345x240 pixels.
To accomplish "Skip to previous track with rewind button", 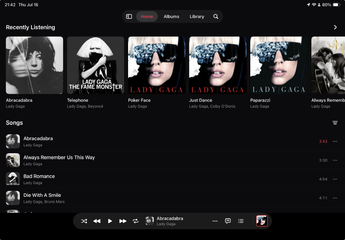I will click(x=97, y=221).
